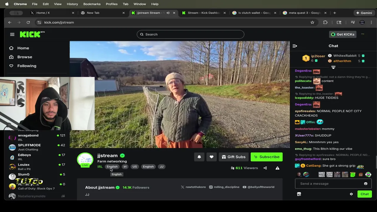Open Chrome extensions puzzle icon
Viewport: 377px width, 212px height.
(x=325, y=22)
